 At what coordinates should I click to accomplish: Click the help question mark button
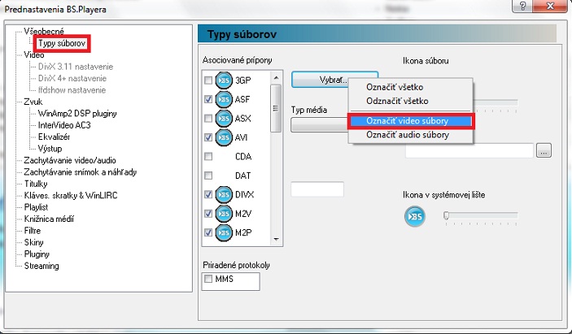[522, 6]
